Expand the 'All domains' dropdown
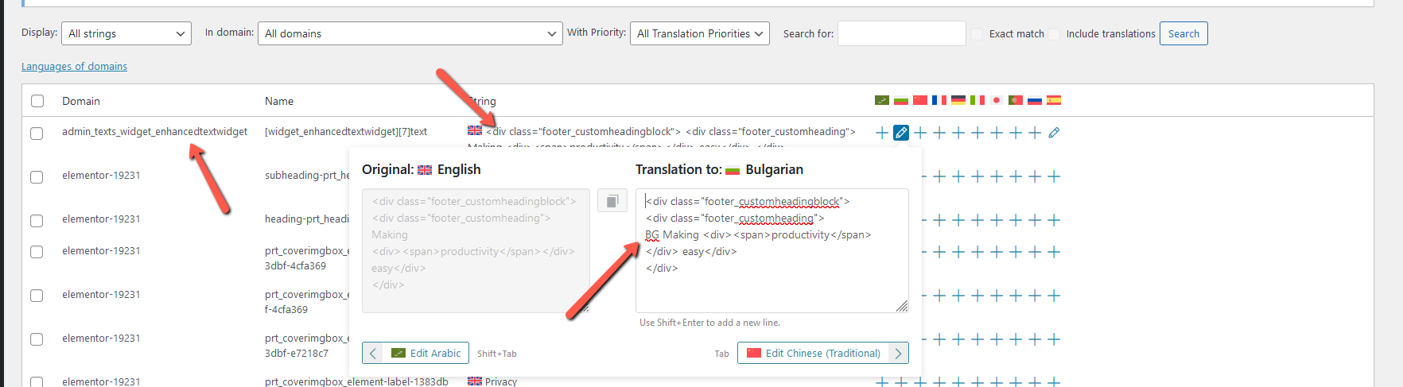 pos(410,33)
